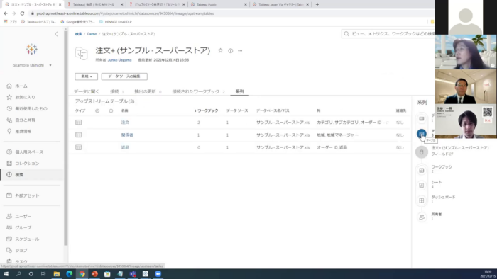
Task: Select the 所有者 lineage icon
Action: click(422, 217)
